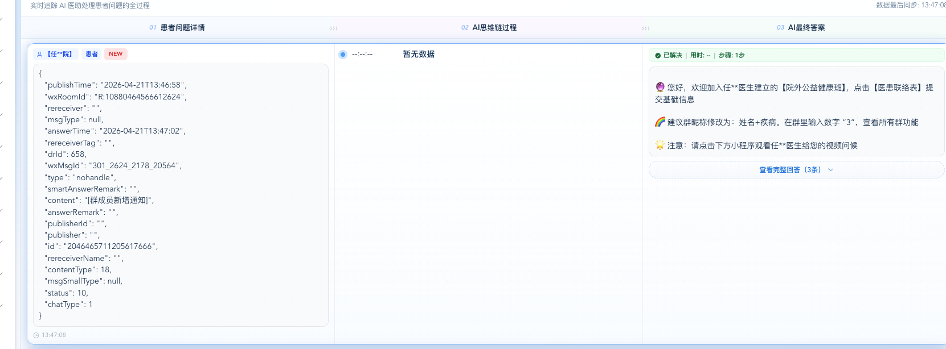
Task: Click the 患者 role tag
Action: pos(92,54)
